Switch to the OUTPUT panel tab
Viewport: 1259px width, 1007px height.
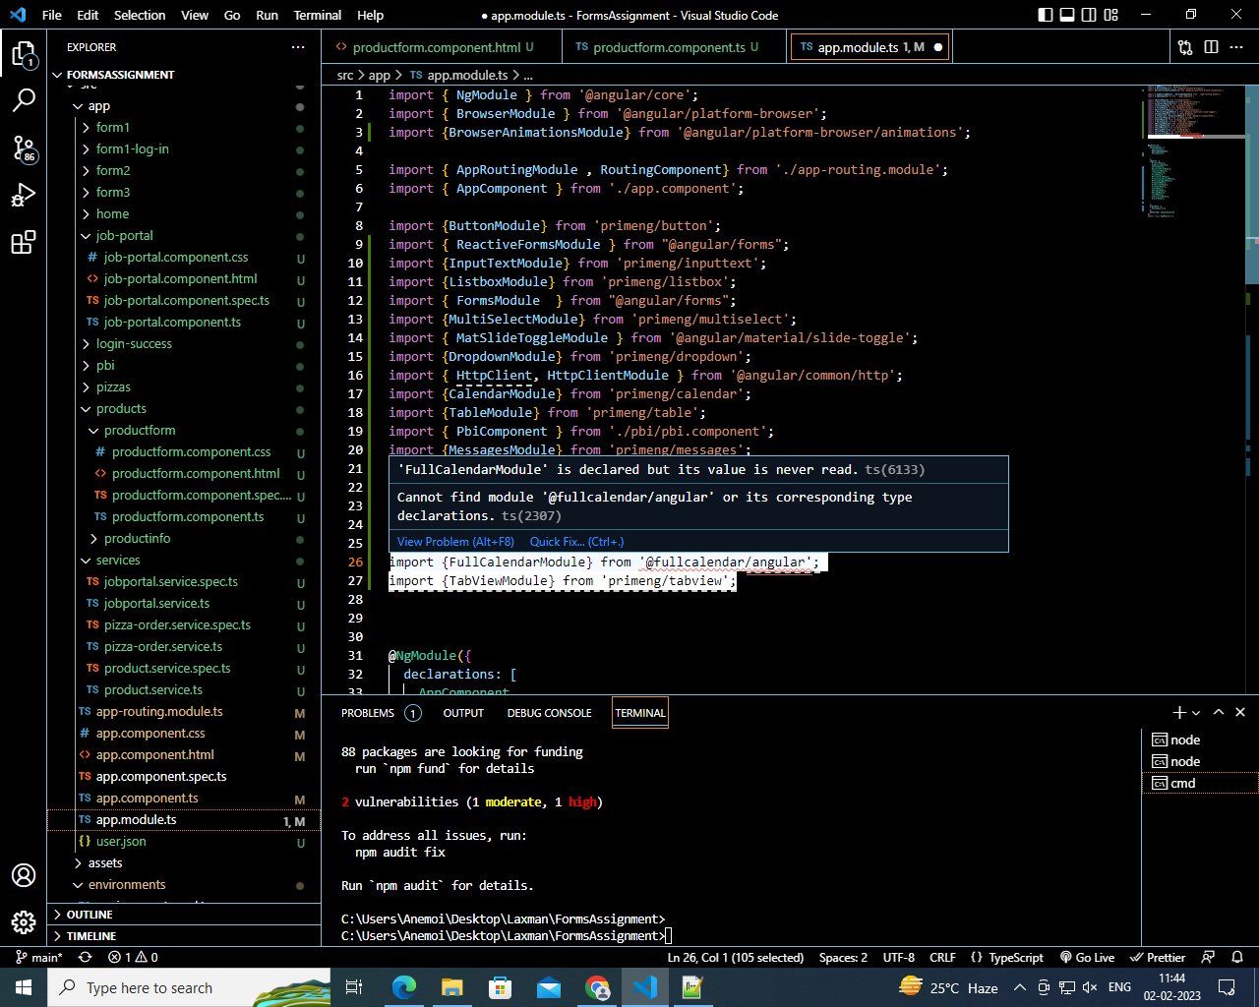(x=463, y=713)
